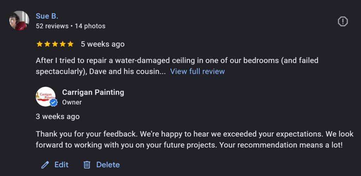Click the Carrigan Painting logo
361x176 pixels.
(x=45, y=96)
